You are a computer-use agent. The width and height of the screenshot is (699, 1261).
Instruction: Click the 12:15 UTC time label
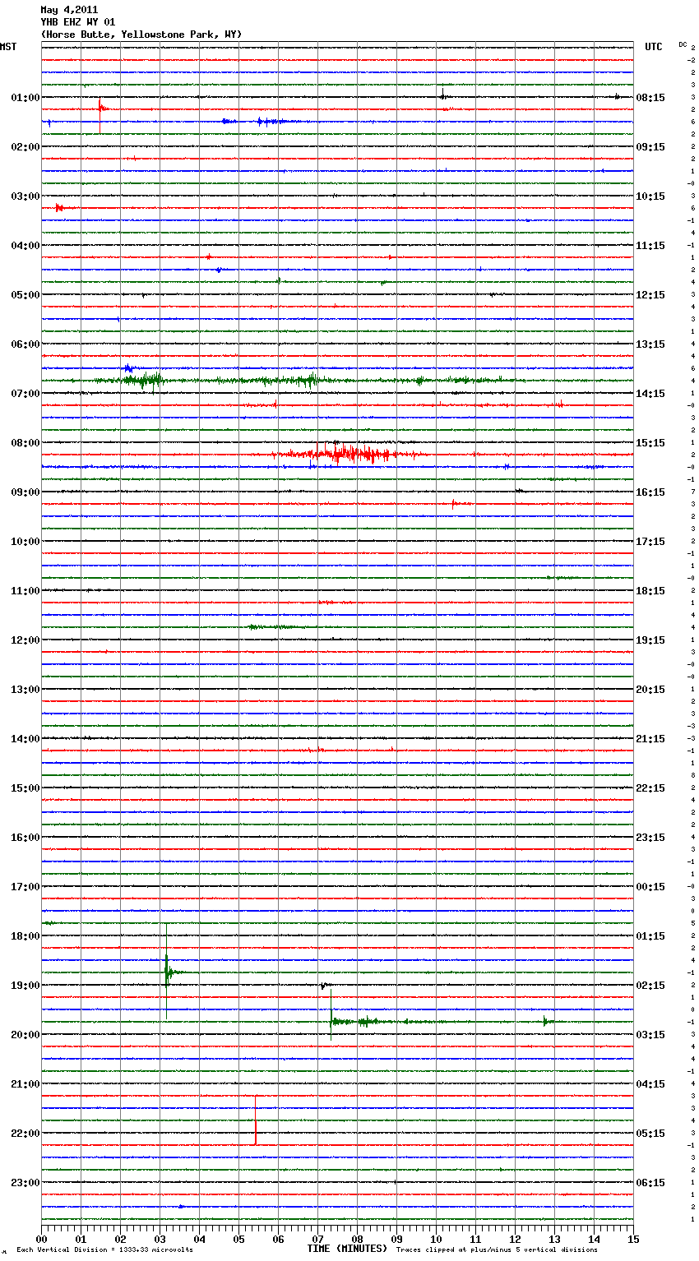650,295
